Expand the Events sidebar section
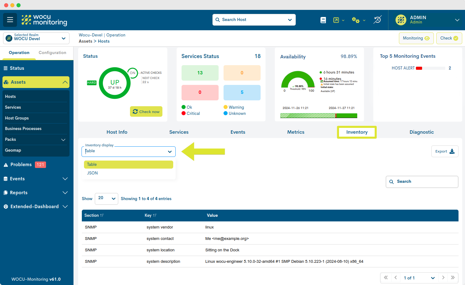Viewport: 465px width, 285px height. coord(65,179)
